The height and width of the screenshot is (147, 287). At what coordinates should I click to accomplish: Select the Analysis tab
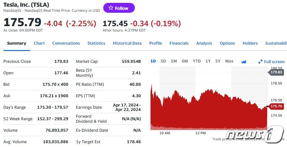pyautogui.click(x=204, y=43)
